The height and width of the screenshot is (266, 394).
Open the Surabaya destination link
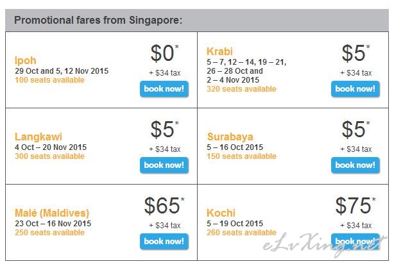[230, 137]
